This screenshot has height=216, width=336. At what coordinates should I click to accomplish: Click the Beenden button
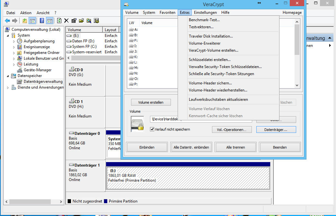pos(280,147)
